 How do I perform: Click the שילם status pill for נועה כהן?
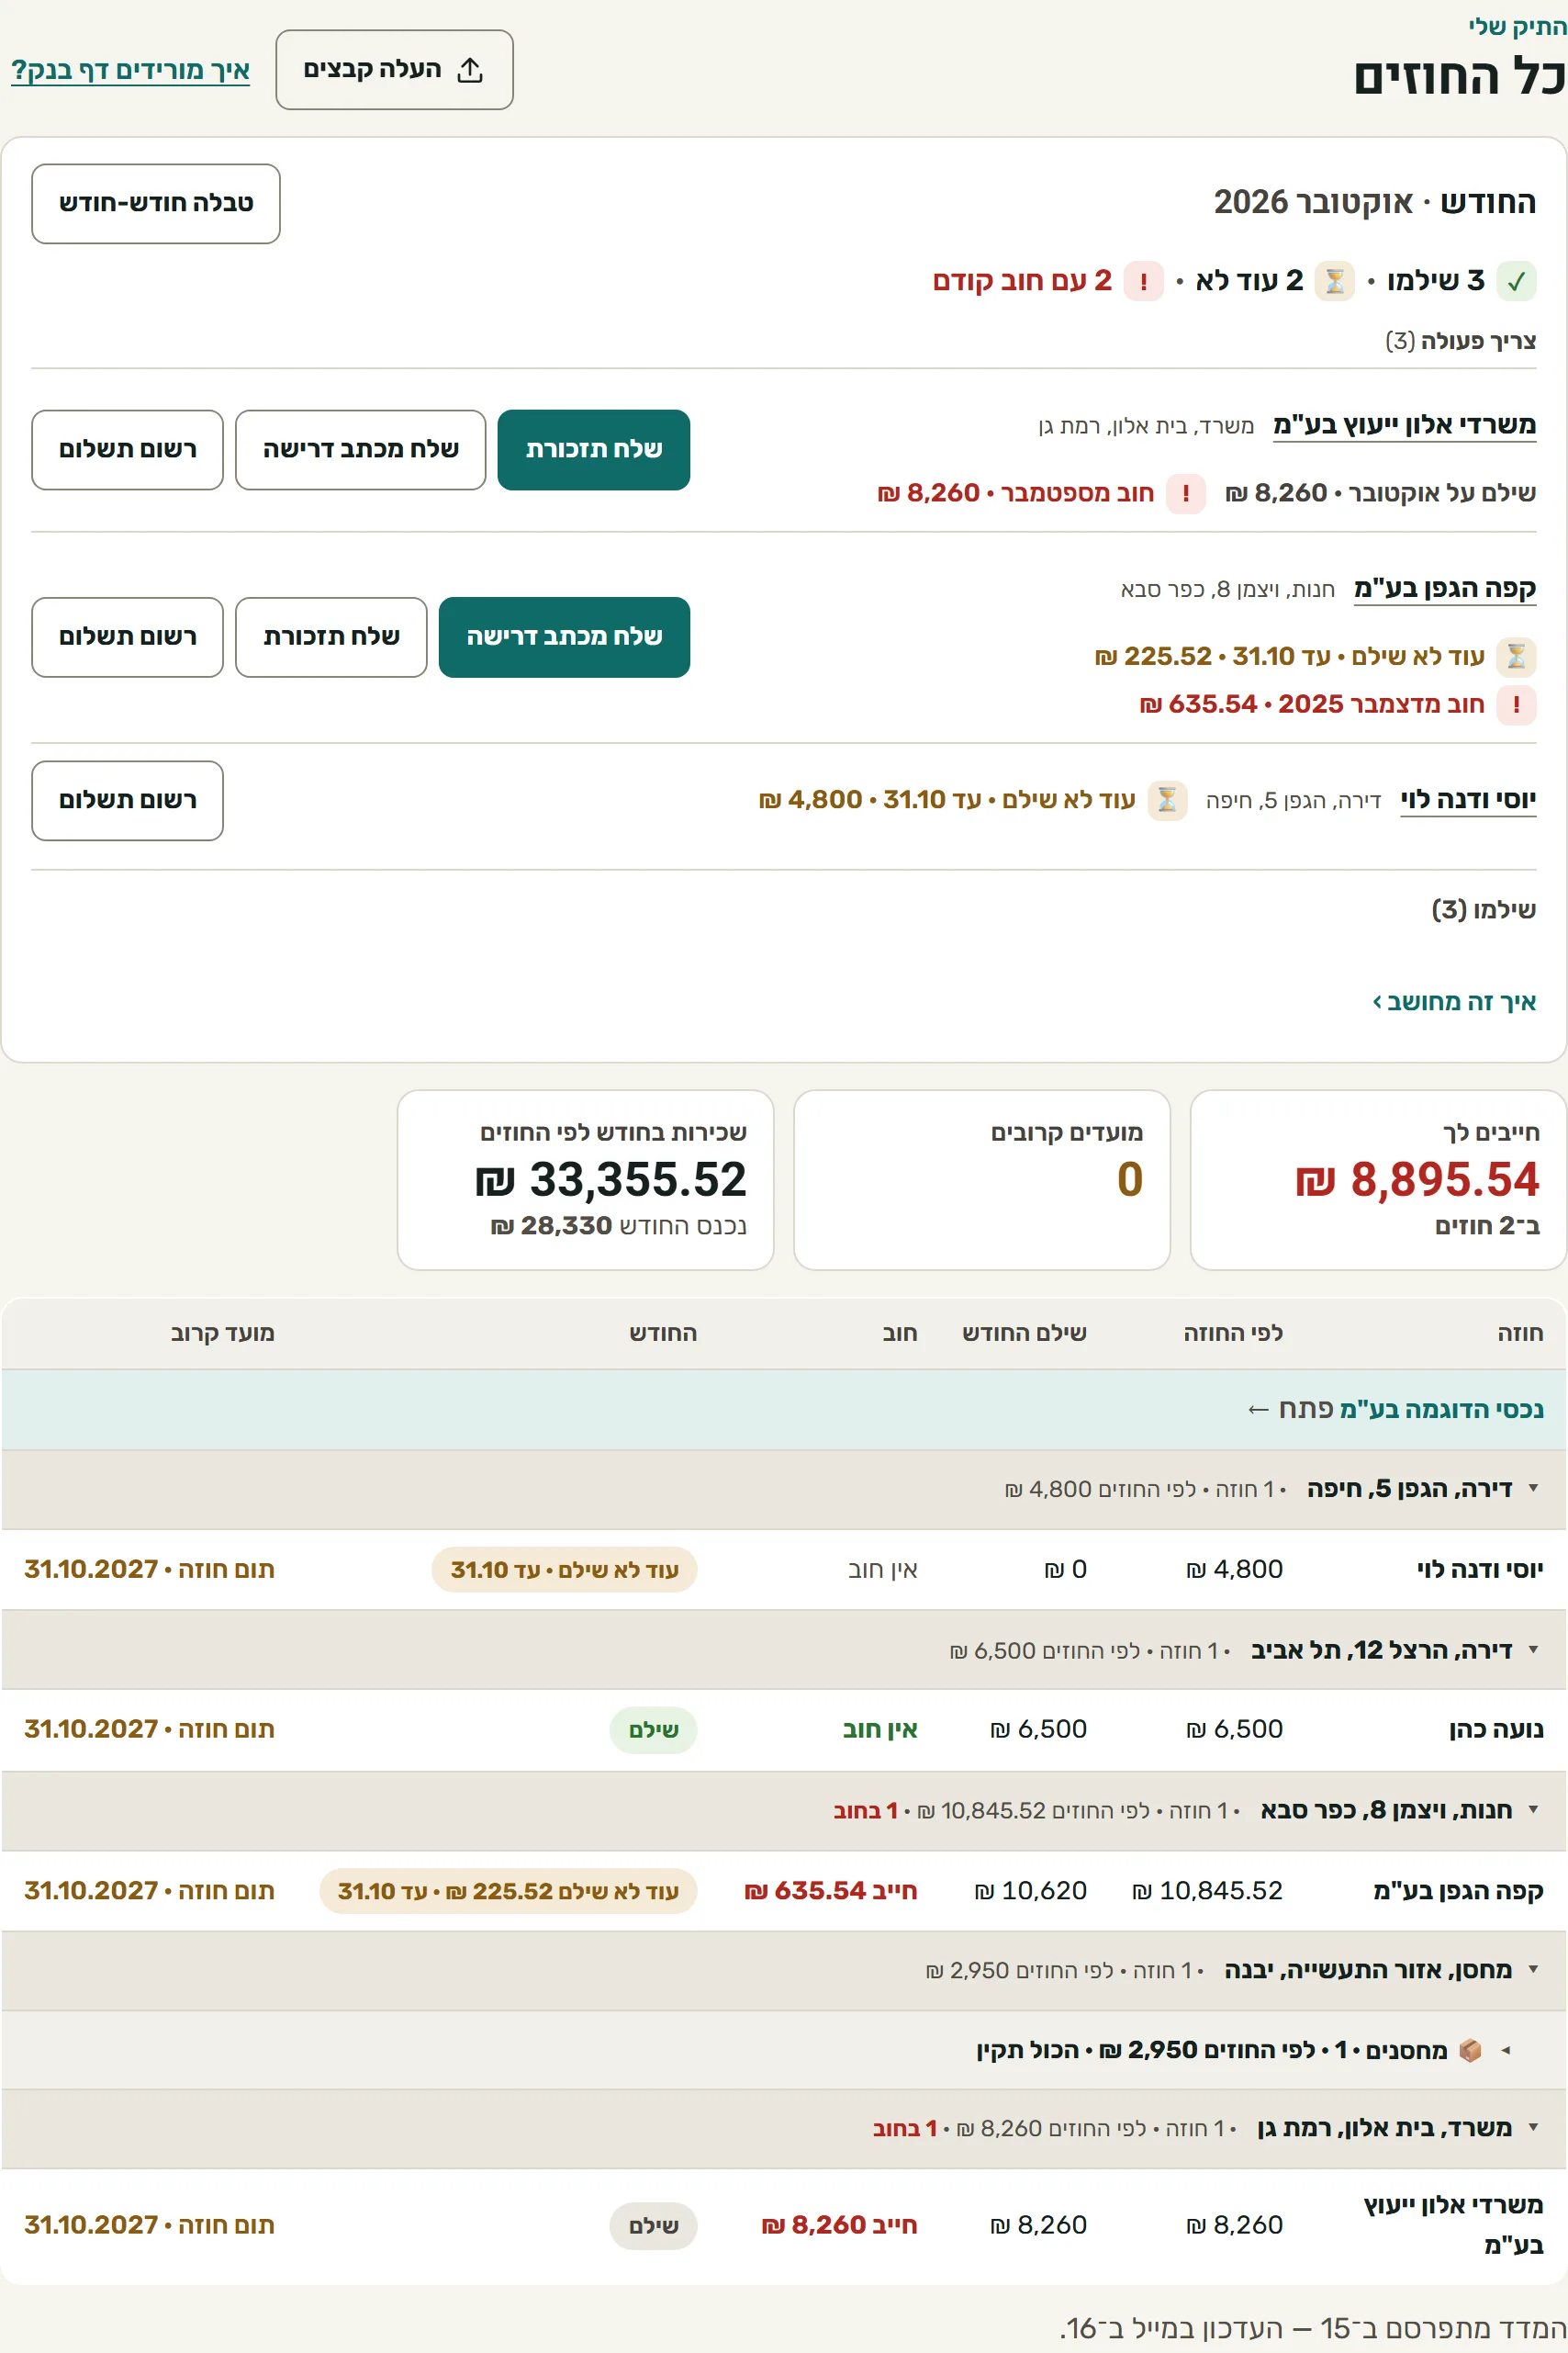(653, 1729)
